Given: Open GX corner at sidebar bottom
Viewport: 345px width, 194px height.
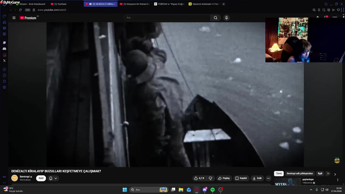Looking at the screenshot, I should (4, 177).
